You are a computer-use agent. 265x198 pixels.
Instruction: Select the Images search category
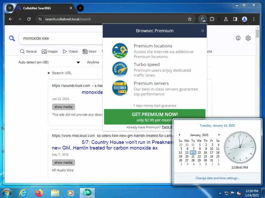click(x=50, y=52)
